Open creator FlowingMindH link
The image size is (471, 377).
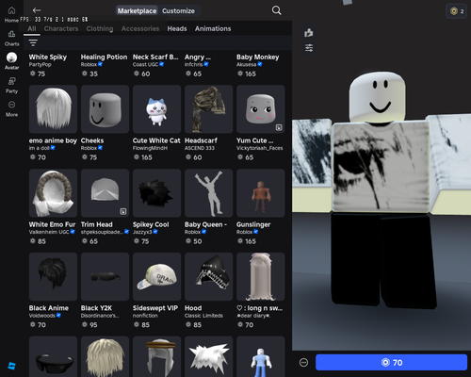tap(150, 148)
